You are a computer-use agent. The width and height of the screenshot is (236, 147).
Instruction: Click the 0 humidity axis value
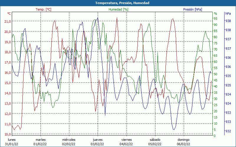click(x=215, y=136)
